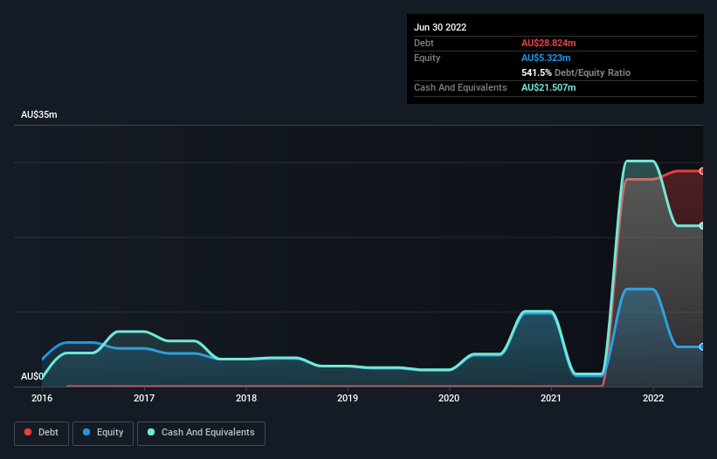Click the AU$21.507m cash value
This screenshot has width=717, height=459.
[548, 87]
